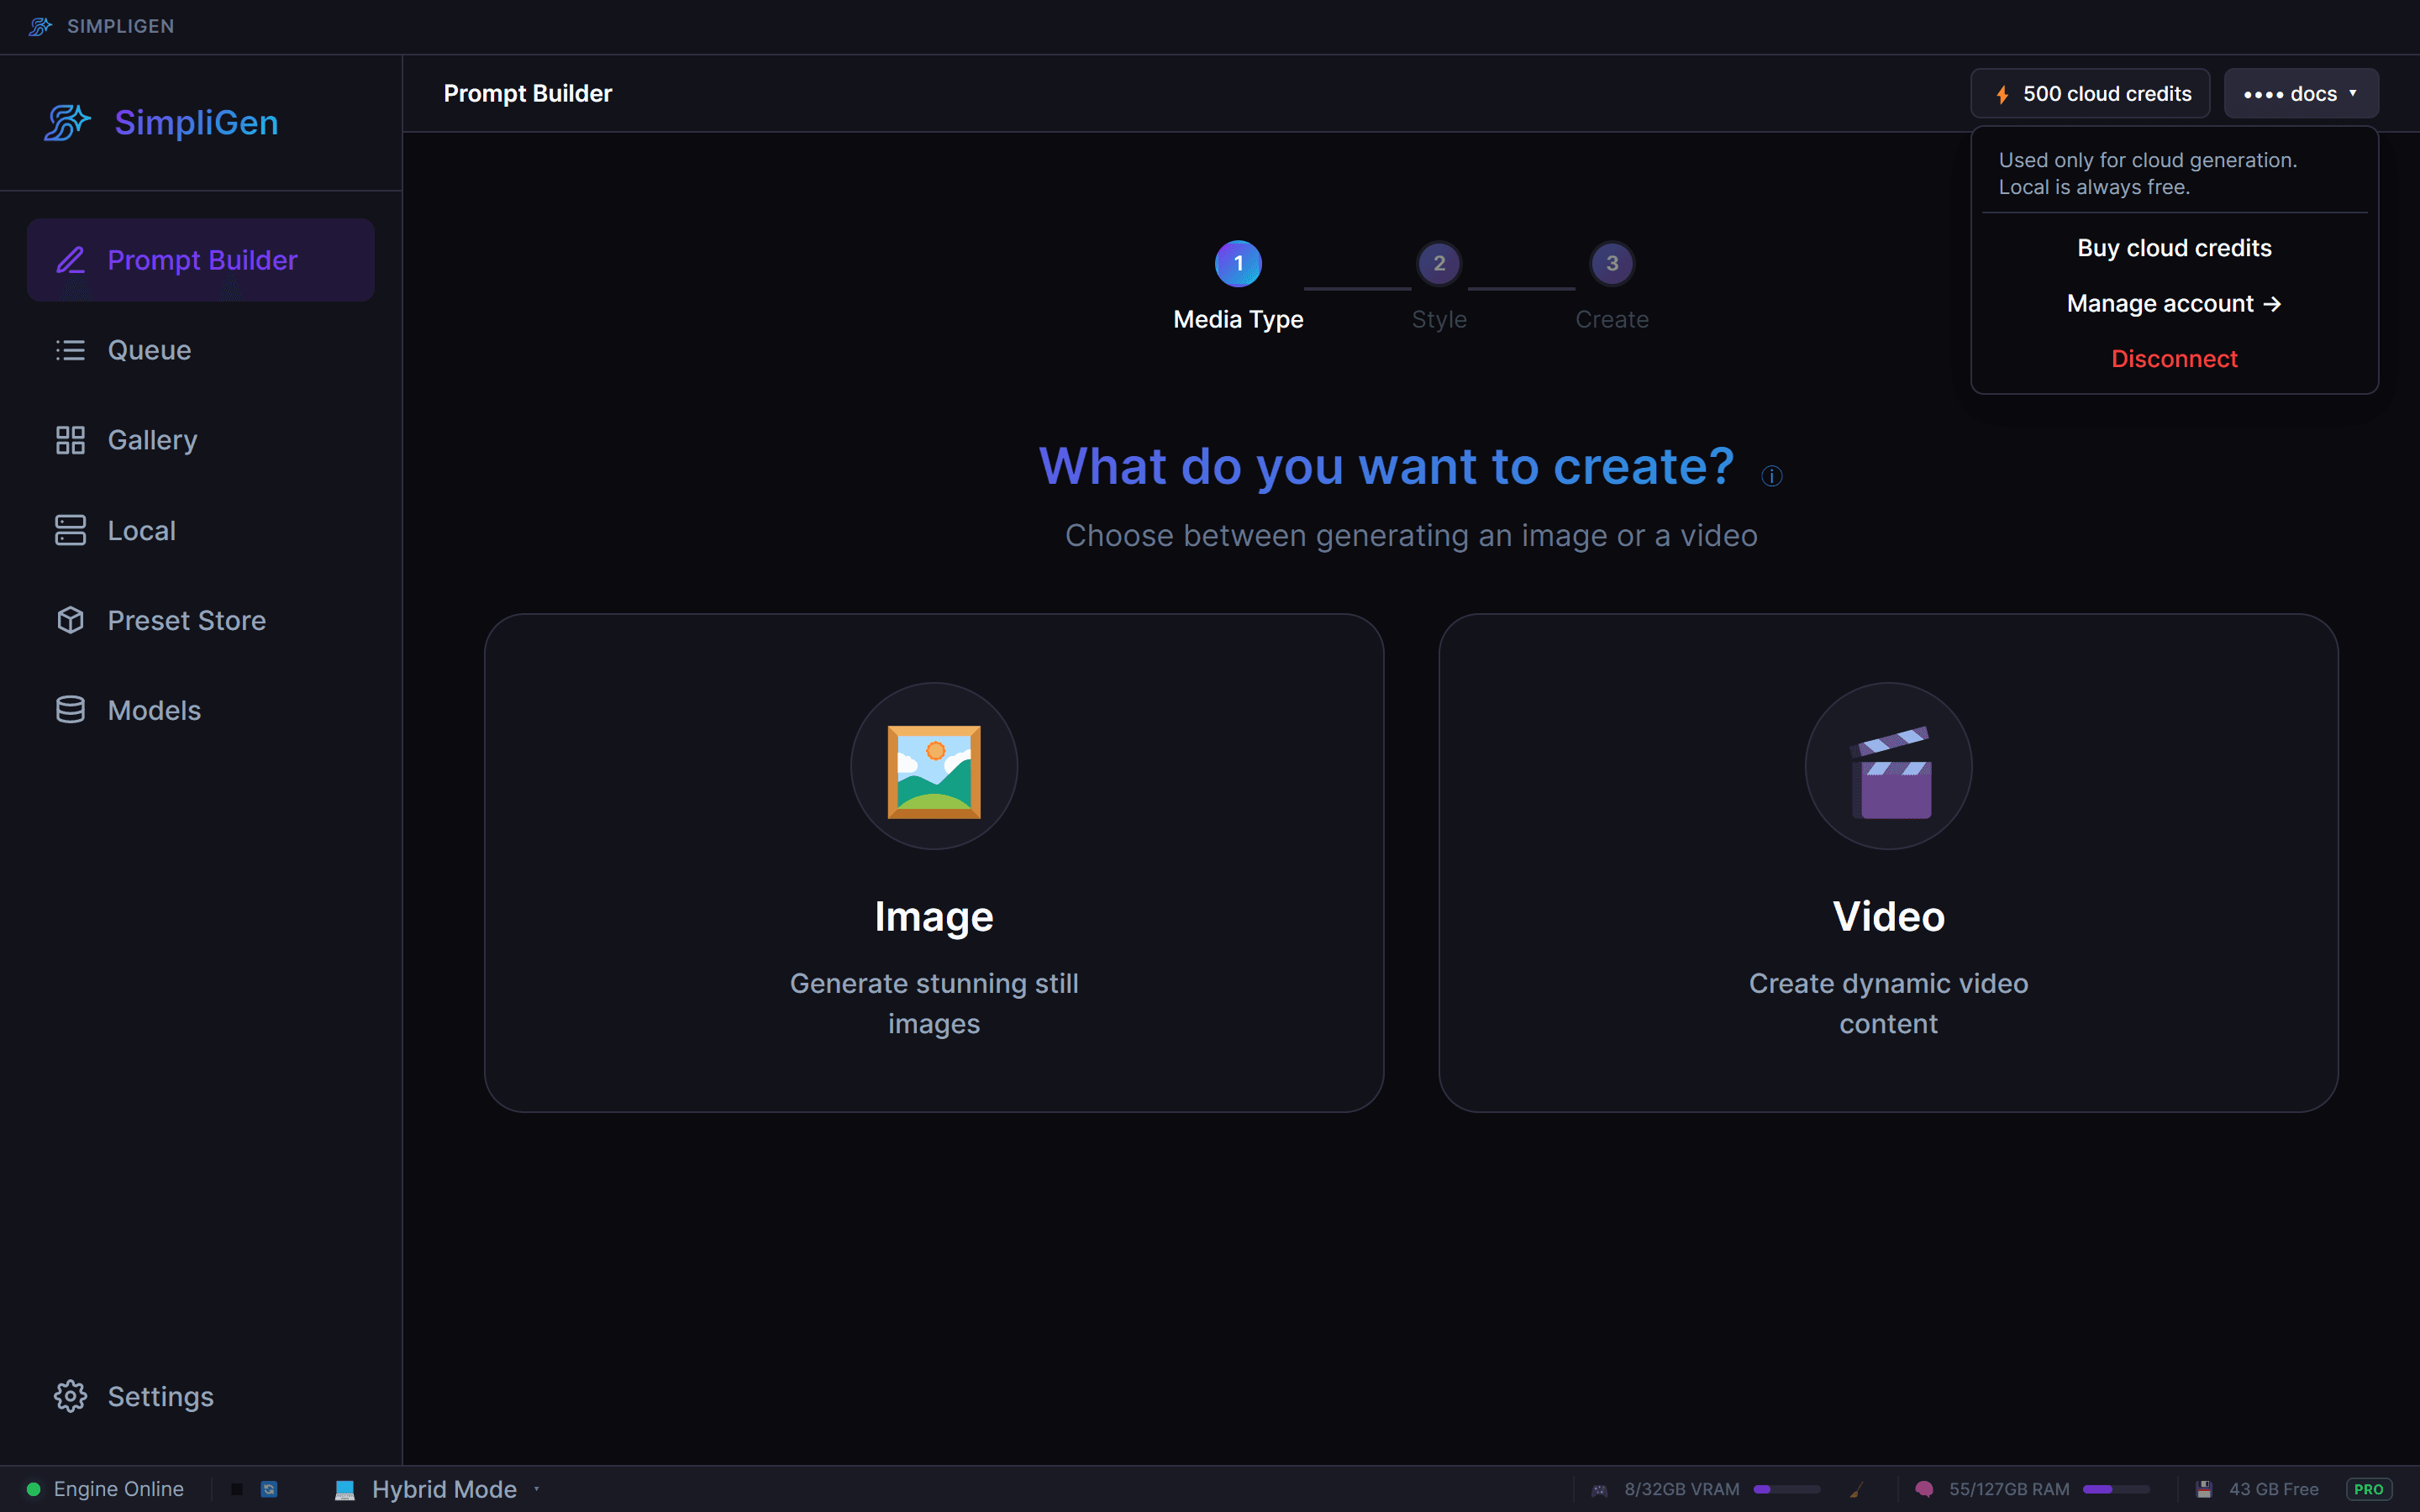Click step 3 Create circle

[x=1612, y=263]
